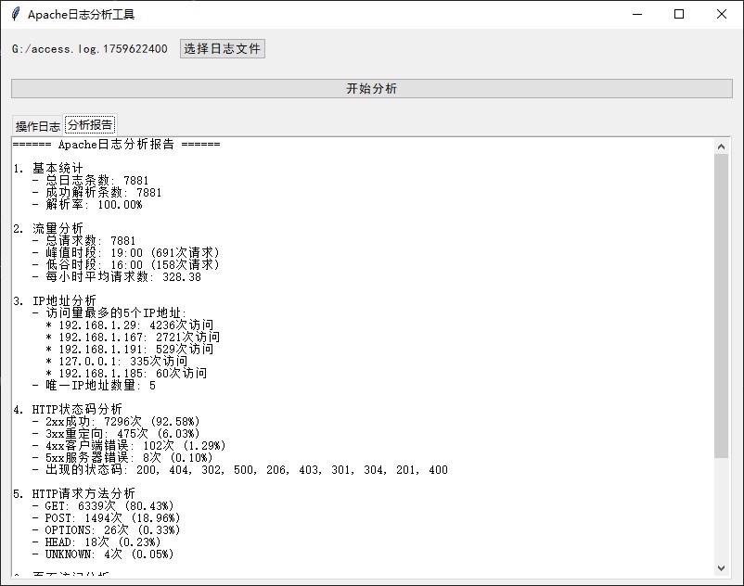
Task: Click the GET: 6339次 line in the report
Action: coord(111,506)
